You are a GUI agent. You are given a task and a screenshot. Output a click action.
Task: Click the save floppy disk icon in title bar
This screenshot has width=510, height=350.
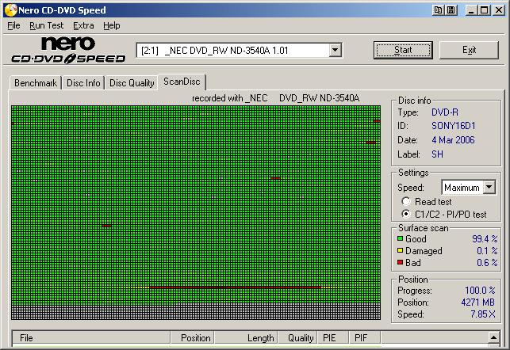[x=451, y=10]
